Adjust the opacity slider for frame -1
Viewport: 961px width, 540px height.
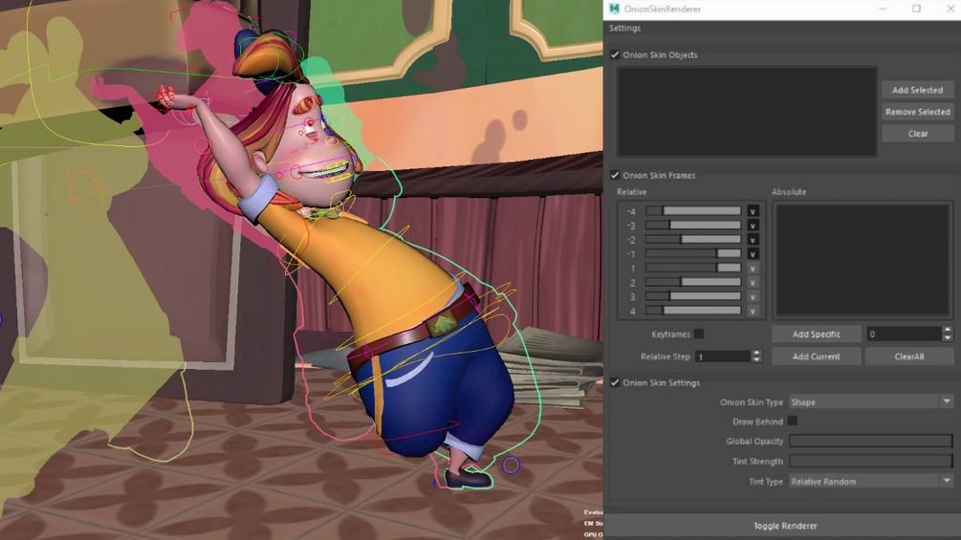[x=693, y=253]
